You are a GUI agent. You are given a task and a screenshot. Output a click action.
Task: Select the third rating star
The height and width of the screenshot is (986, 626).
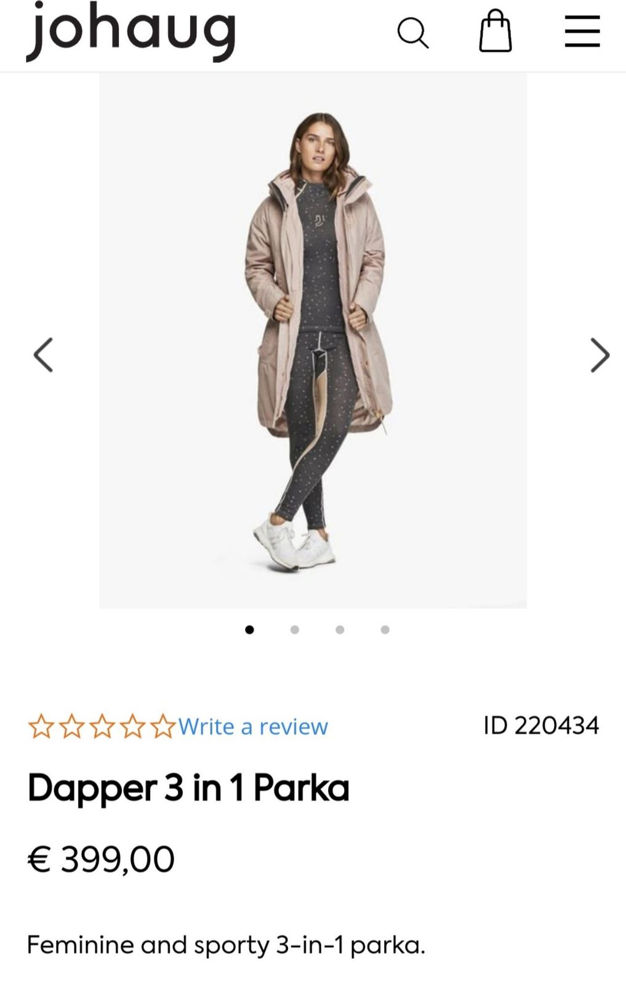point(102,727)
